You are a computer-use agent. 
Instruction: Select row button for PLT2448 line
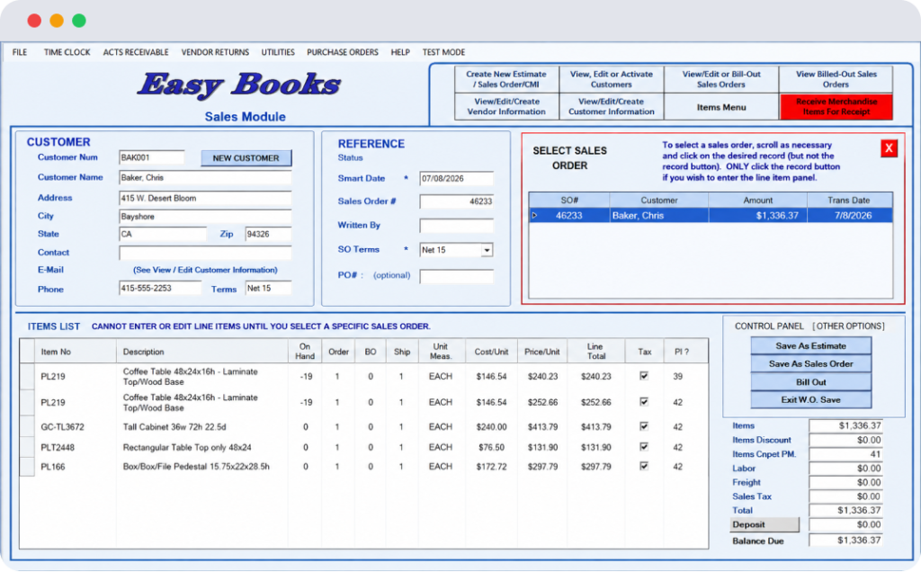27,448
